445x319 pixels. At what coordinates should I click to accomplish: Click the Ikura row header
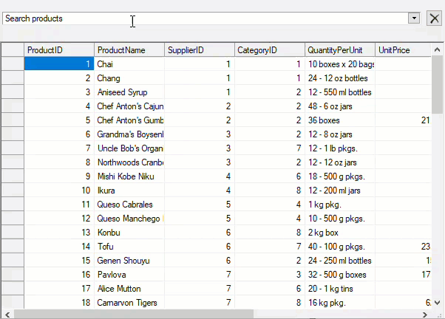(x=13, y=191)
